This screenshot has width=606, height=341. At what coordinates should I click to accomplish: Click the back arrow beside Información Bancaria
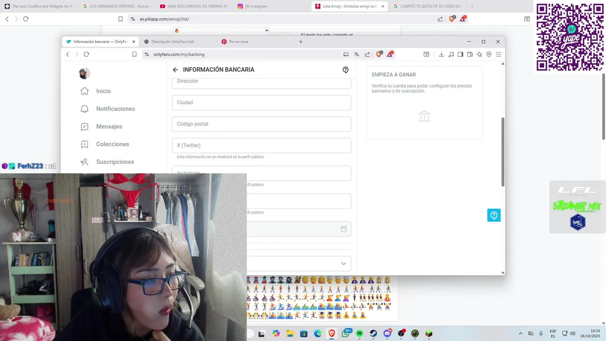pos(175,70)
